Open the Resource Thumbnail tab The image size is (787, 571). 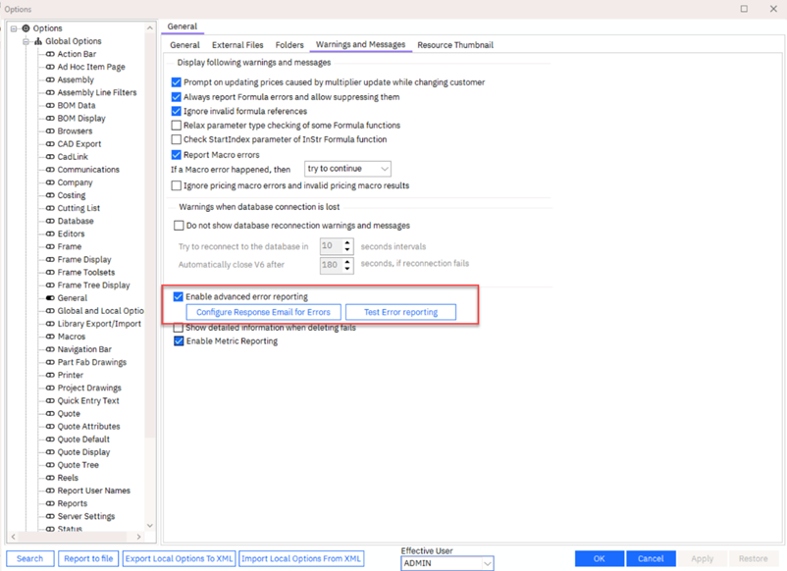454,45
